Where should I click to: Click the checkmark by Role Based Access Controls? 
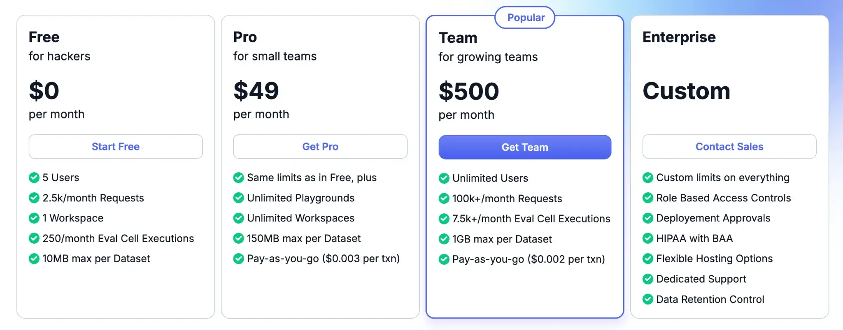648,198
